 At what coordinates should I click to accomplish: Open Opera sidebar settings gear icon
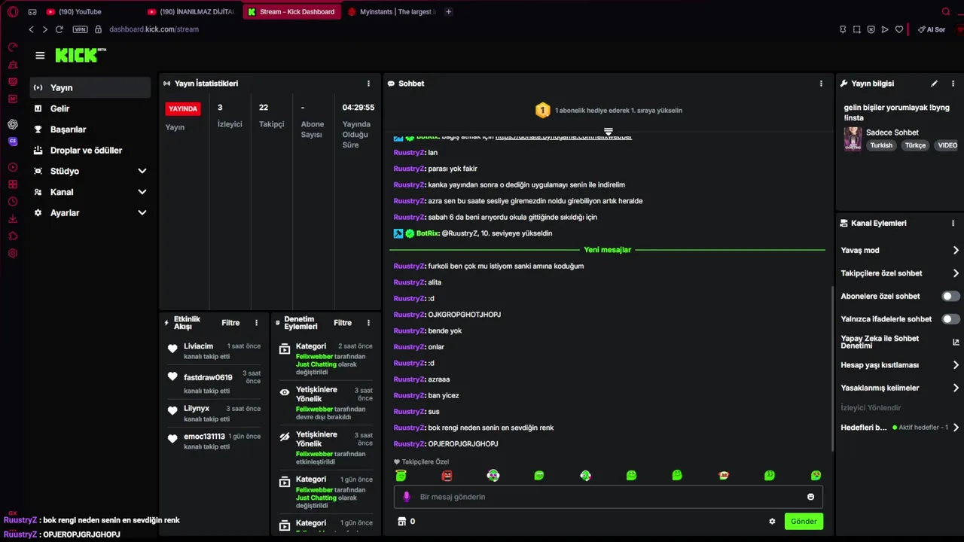point(13,253)
